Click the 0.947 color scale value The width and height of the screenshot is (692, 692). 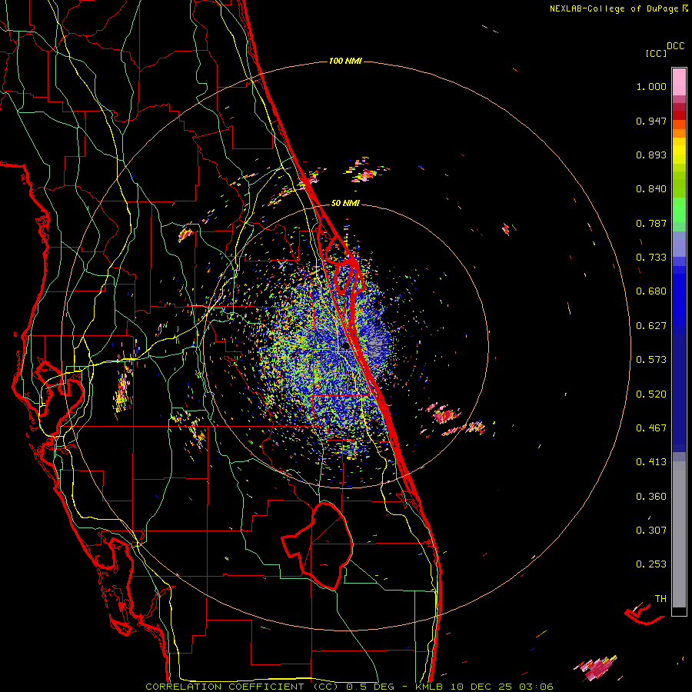tap(651, 121)
